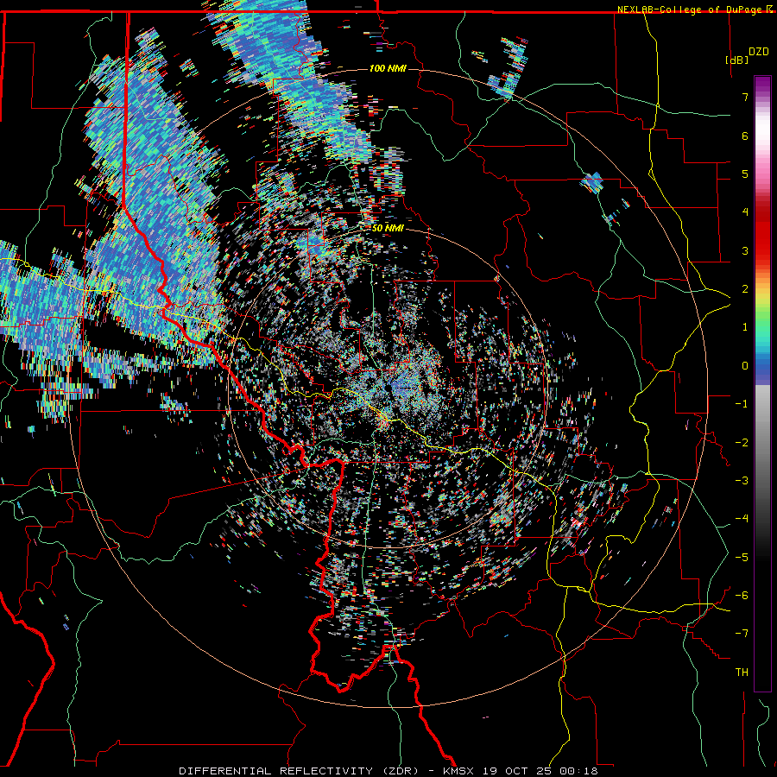The width and height of the screenshot is (777, 777).
Task: Click the positive 7 scale label
Action: [x=745, y=97]
